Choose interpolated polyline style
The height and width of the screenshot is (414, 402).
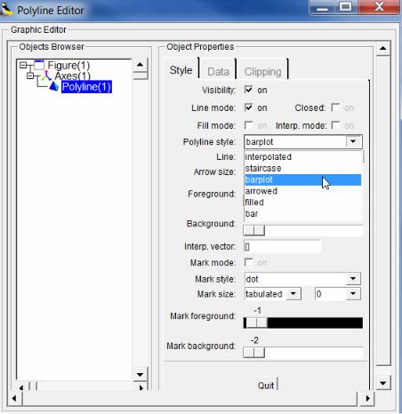pyautogui.click(x=302, y=157)
